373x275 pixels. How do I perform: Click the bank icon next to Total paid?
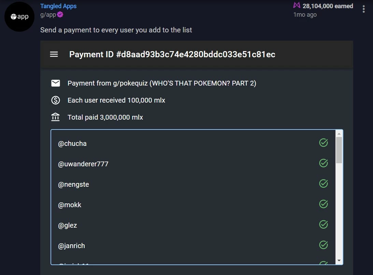[55, 117]
